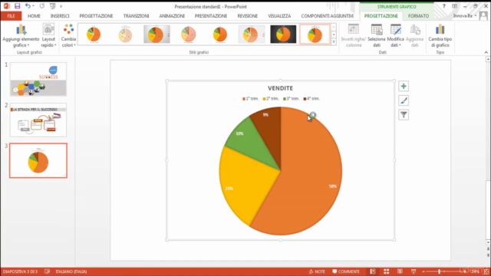Select the first chart style thumbnail
This screenshot has height=276, width=491.
94,34
